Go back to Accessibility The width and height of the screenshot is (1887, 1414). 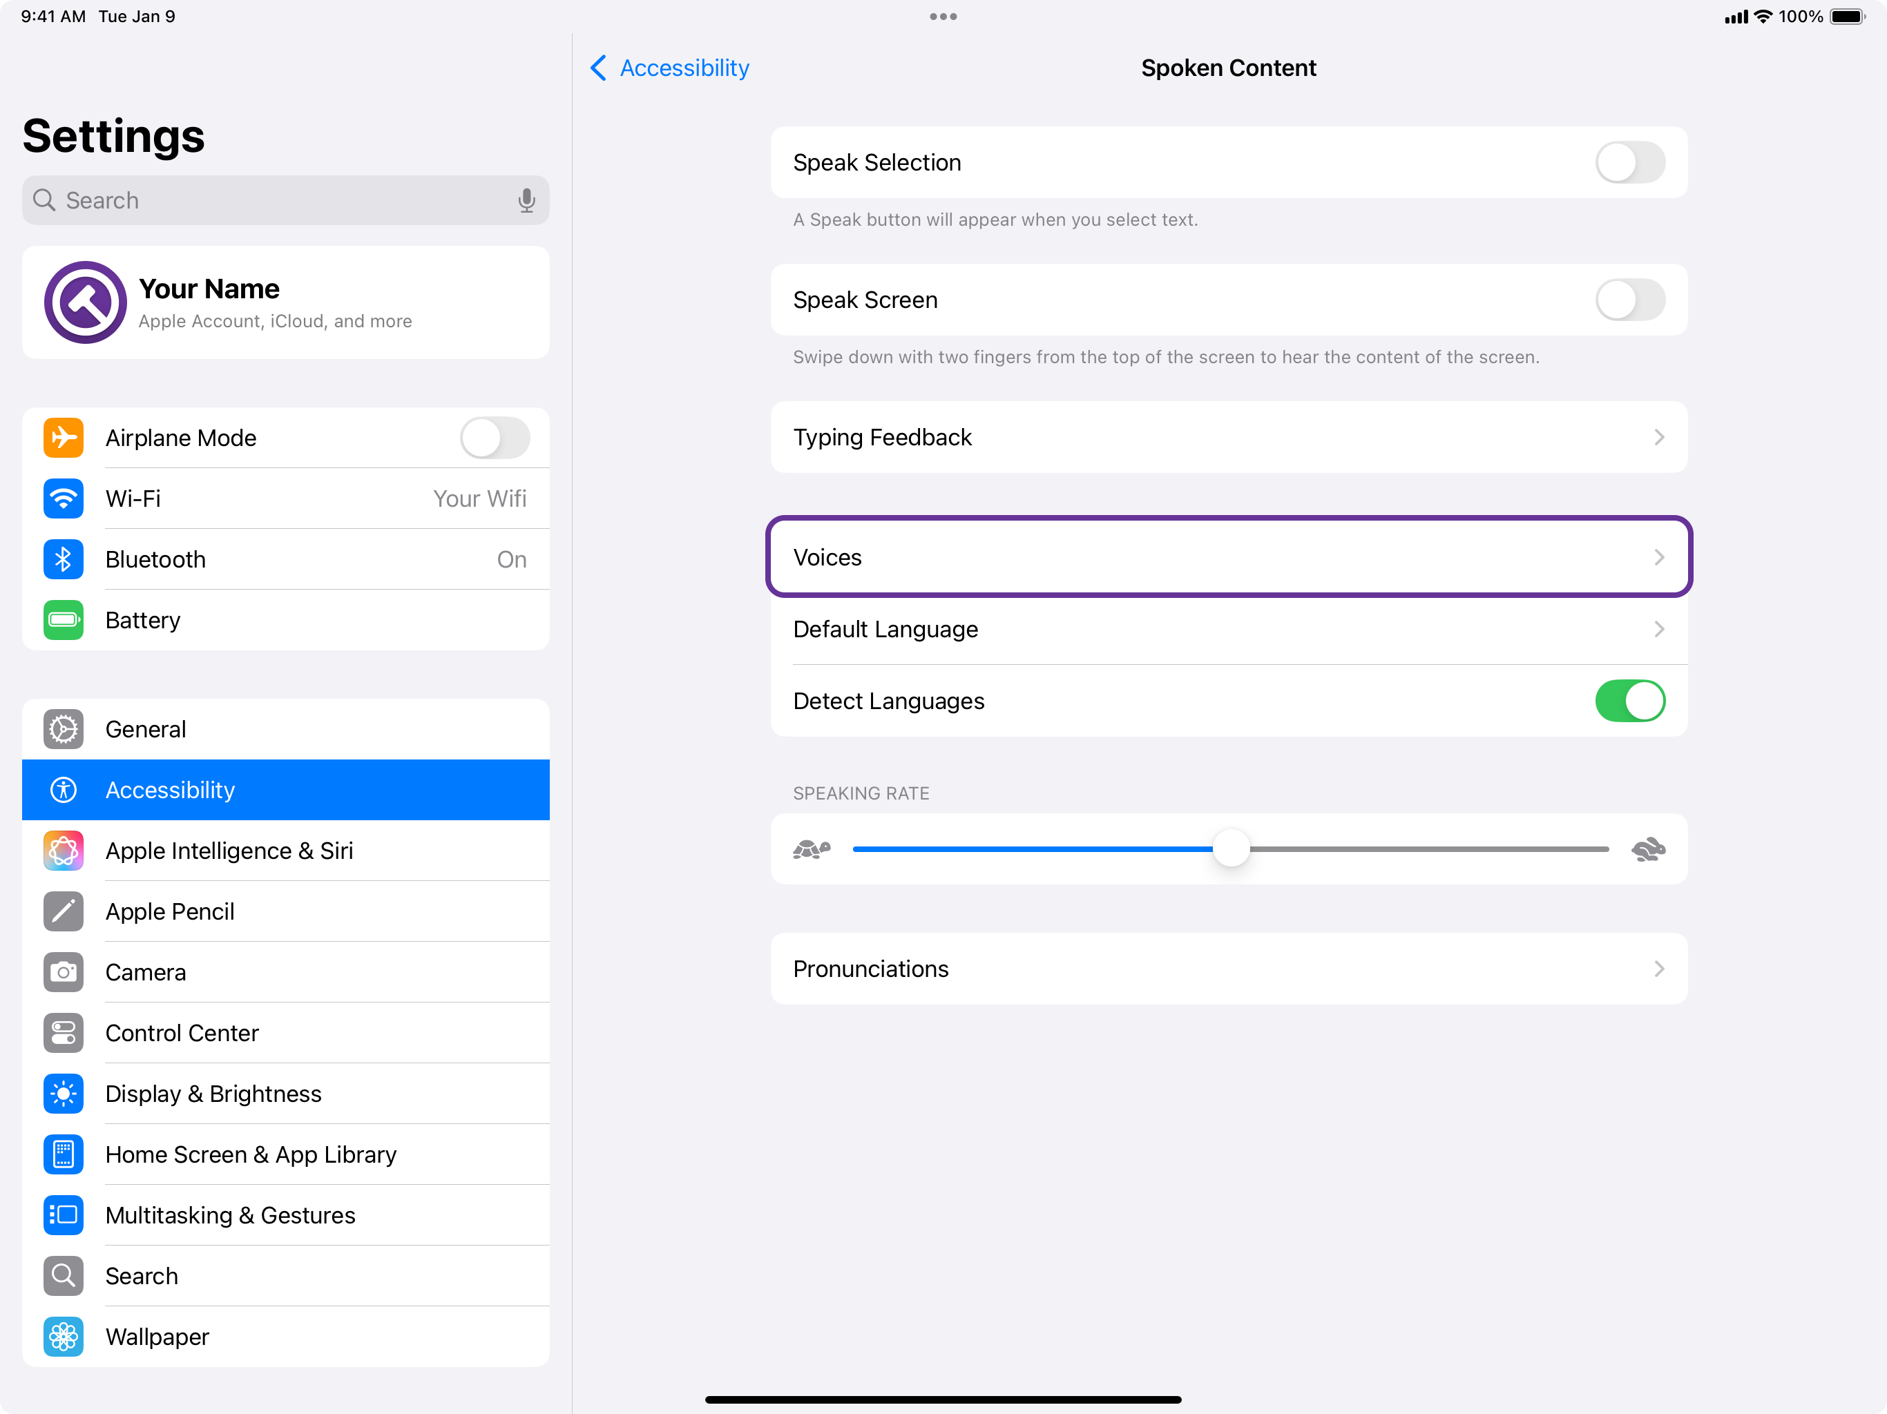pyautogui.click(x=670, y=68)
